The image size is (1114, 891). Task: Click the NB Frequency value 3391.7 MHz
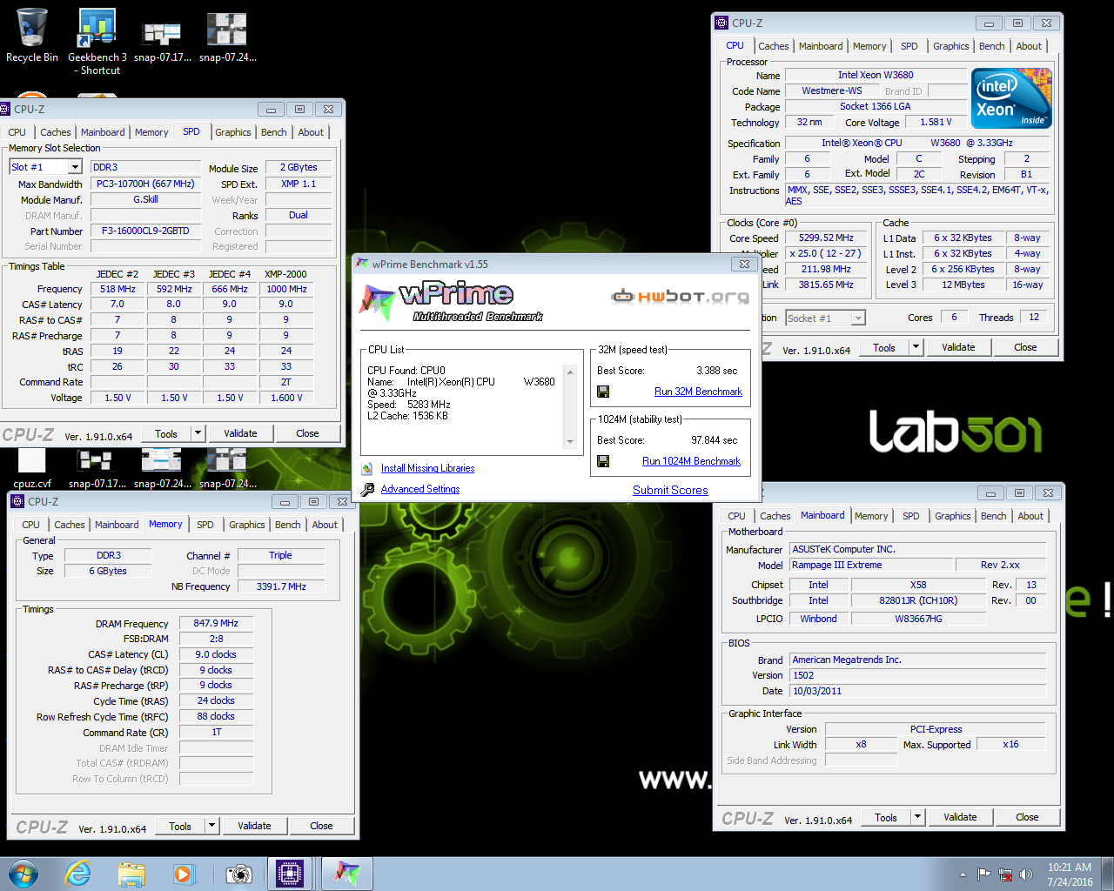[x=281, y=586]
